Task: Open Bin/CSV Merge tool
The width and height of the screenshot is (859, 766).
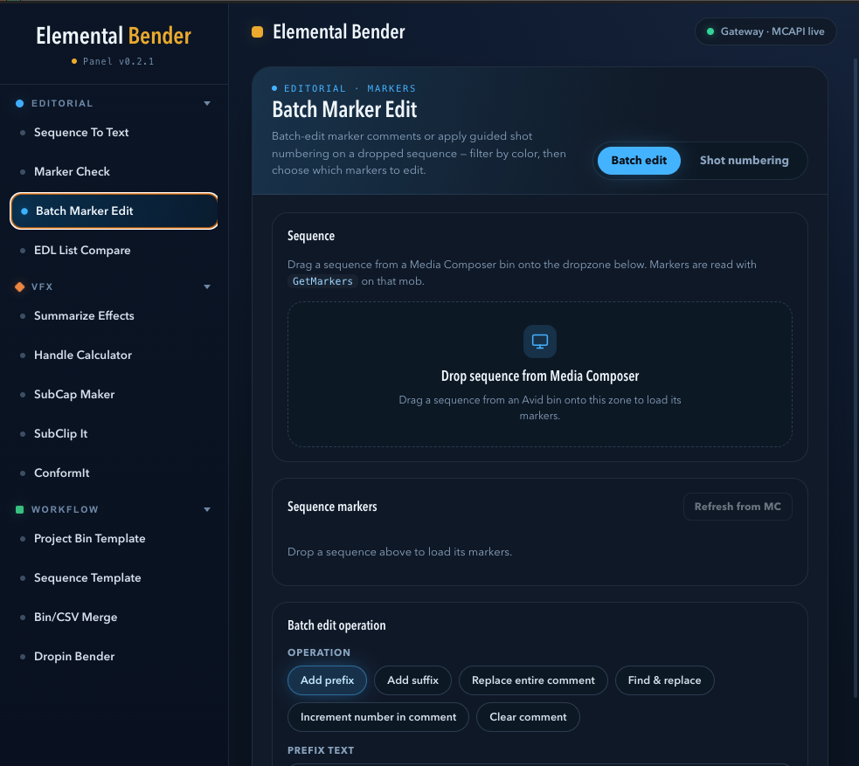Action: pyautogui.click(x=114, y=617)
